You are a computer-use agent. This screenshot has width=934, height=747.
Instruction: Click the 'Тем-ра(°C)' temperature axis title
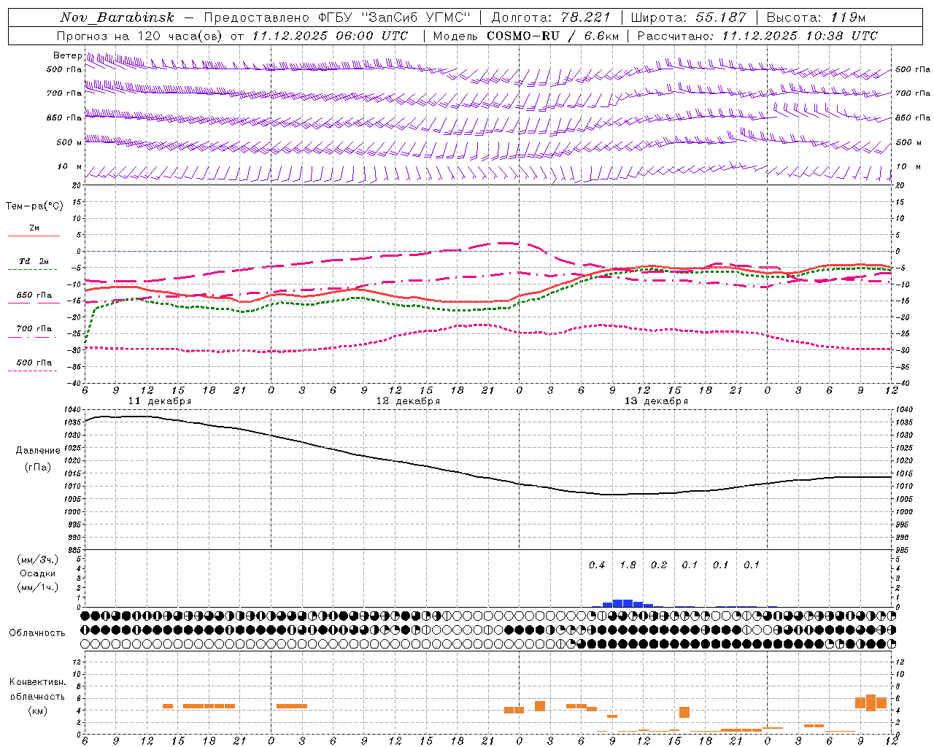pos(34,206)
